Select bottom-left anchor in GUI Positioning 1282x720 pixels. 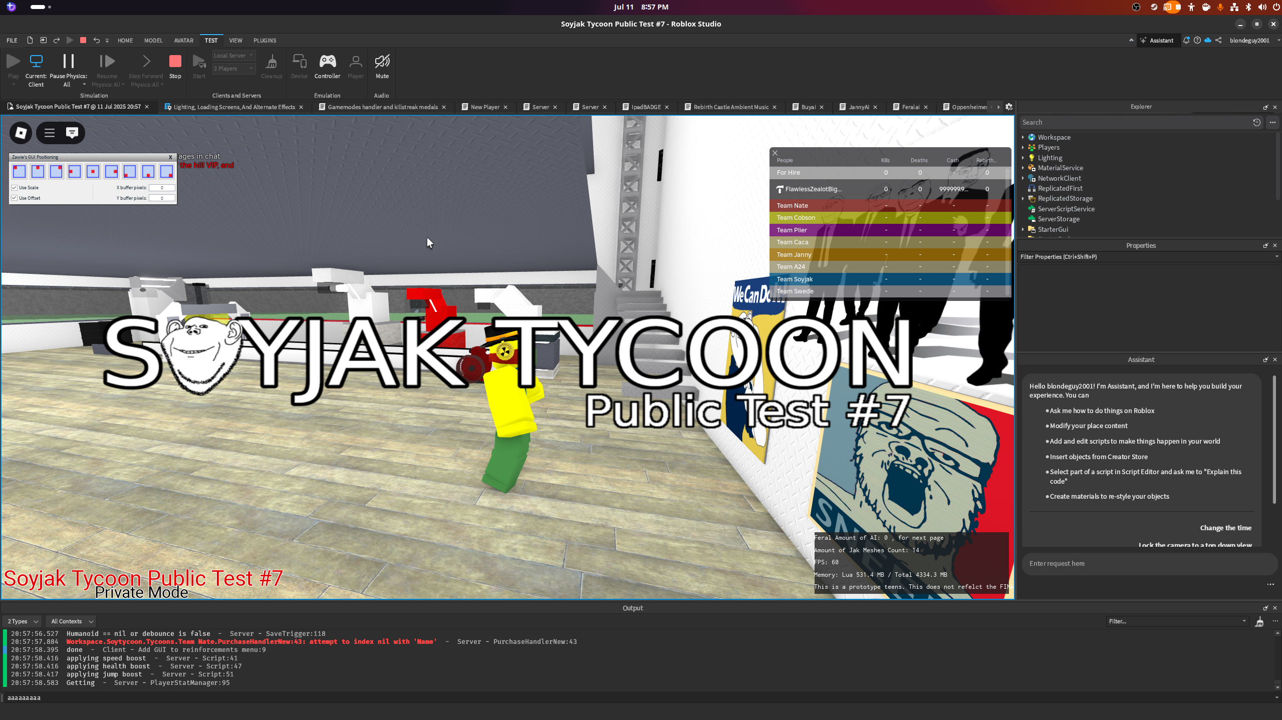[x=130, y=171]
